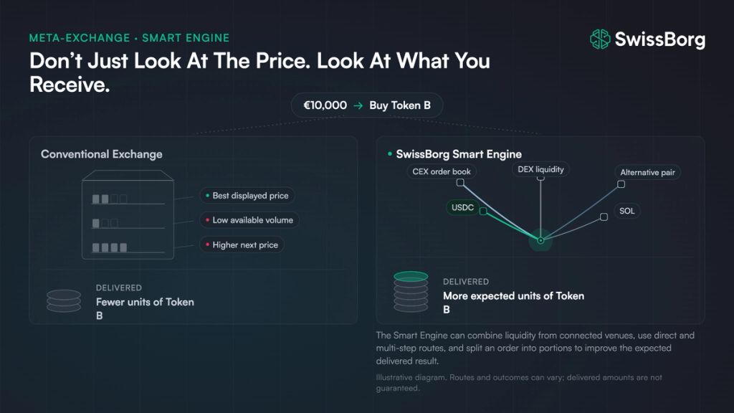
Task: Click the DEX liquidity label
Action: 540,169
